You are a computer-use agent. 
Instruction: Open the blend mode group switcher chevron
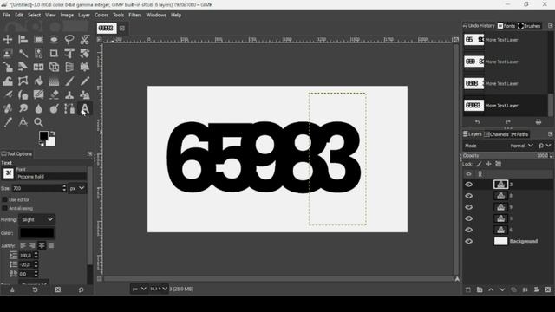tap(548, 146)
